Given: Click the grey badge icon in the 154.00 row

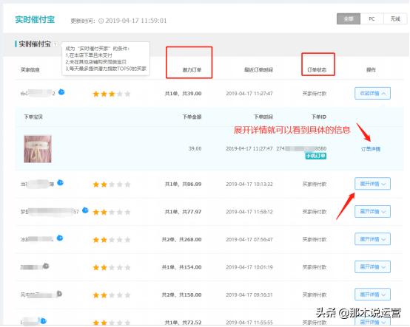Looking at the screenshot, I should point(46,266).
